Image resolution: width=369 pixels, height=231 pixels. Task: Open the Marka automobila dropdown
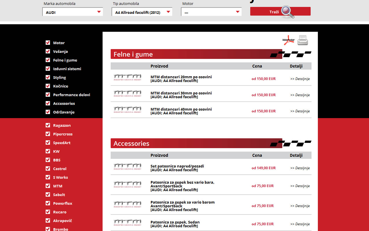[73, 12]
